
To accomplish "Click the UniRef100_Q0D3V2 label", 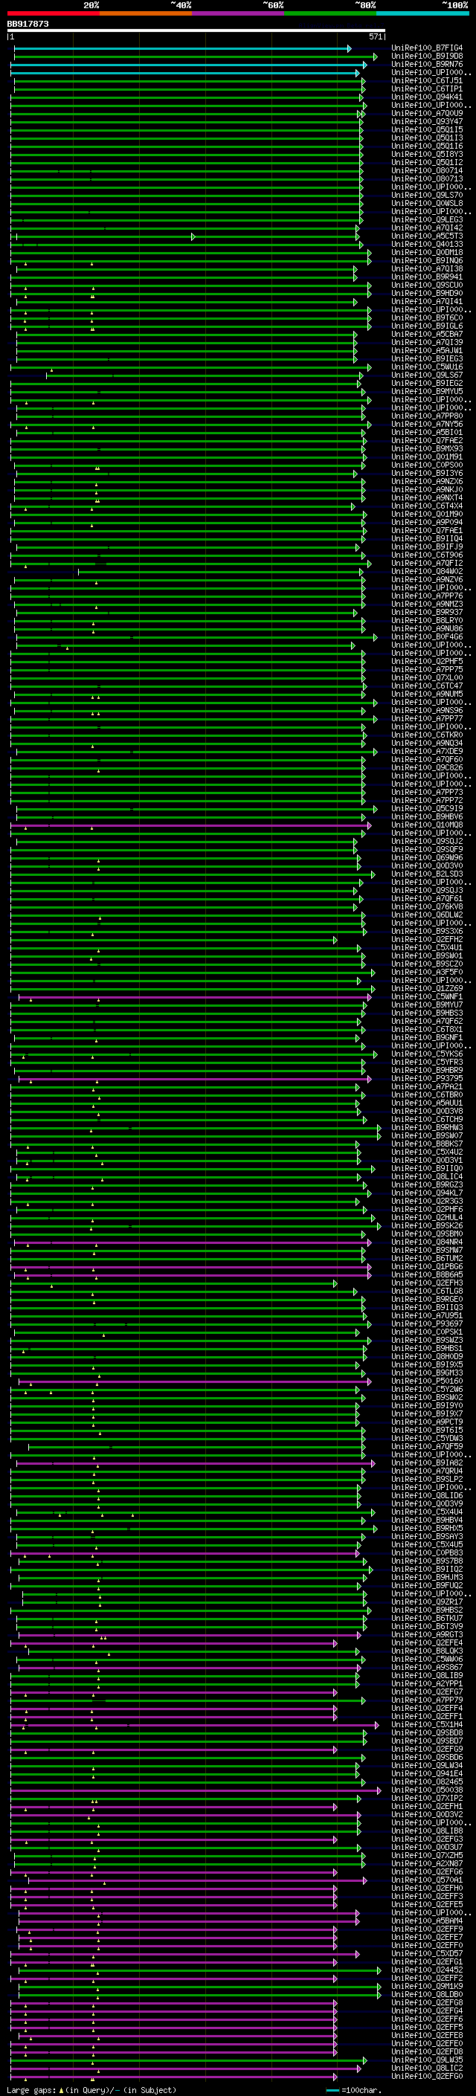I will 427,1813.
